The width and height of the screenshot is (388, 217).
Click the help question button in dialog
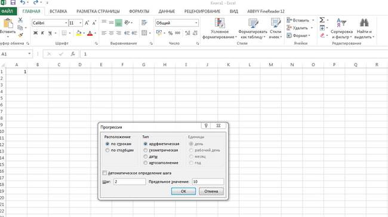(206, 126)
